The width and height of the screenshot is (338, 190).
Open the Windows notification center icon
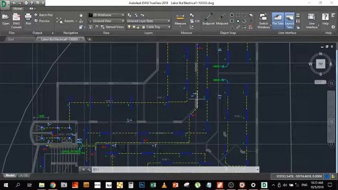330,185
